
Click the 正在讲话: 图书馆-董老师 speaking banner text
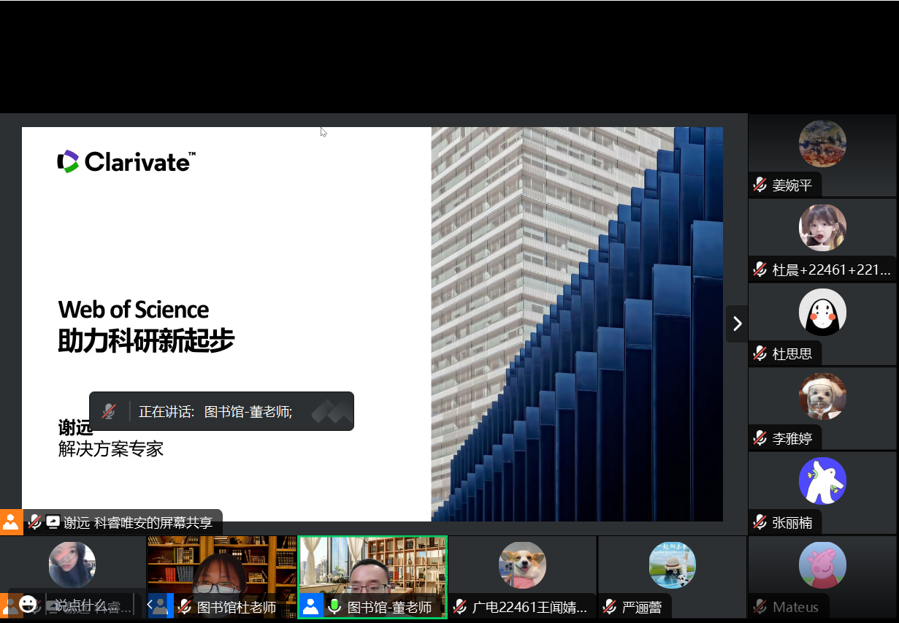point(215,411)
